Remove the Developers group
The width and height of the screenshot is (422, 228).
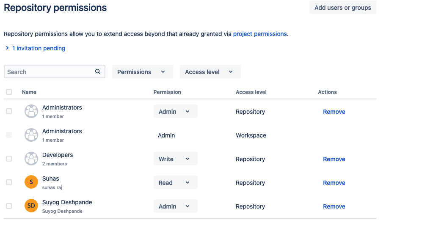(x=334, y=159)
